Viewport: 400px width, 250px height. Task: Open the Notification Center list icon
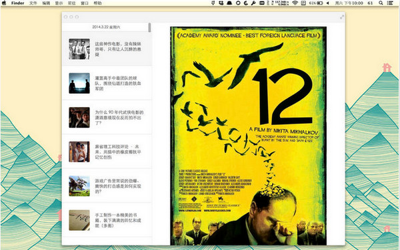[390, 3]
